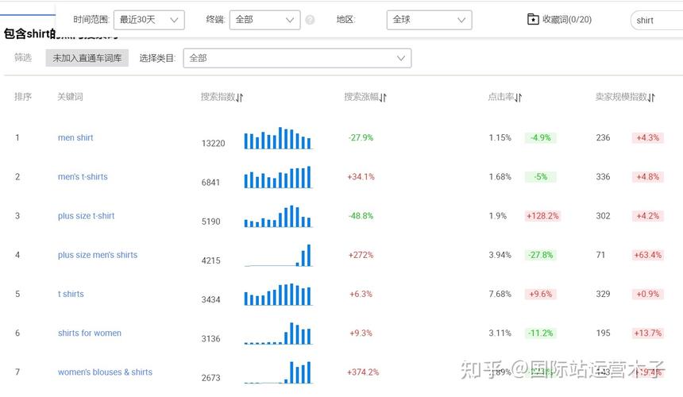
Task: Click the 卖家规模指数 column header
Action: [x=621, y=97]
